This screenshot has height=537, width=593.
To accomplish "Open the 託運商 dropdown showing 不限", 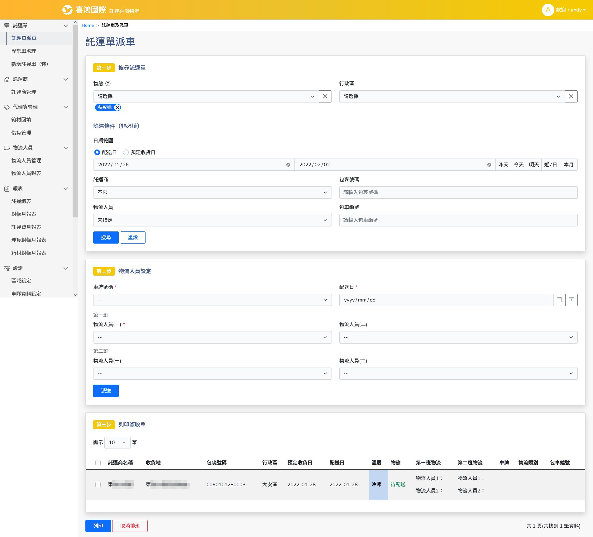I will pos(212,192).
